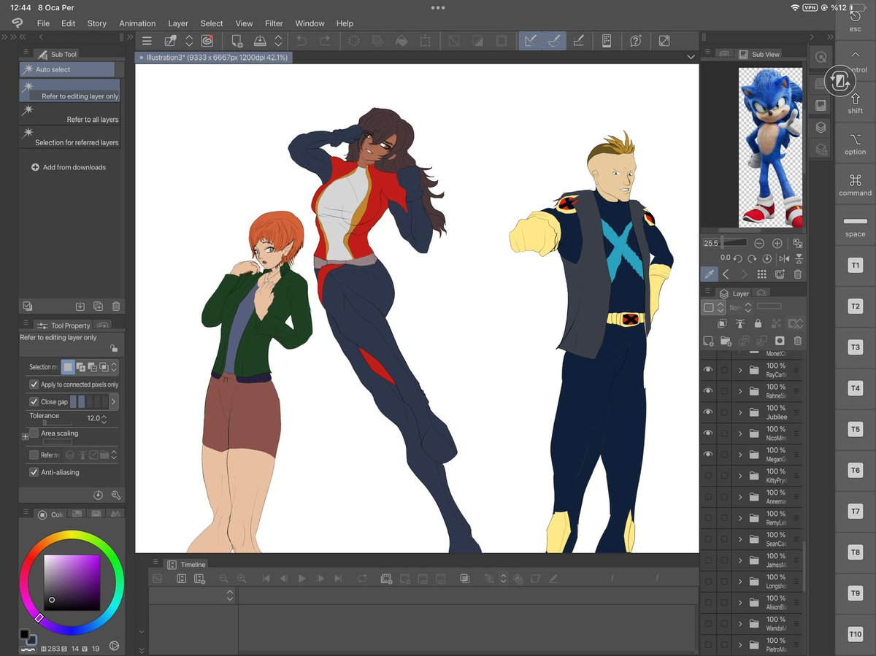This screenshot has height=656, width=876.
Task: Click the Save icon in command bar
Action: 259,42
